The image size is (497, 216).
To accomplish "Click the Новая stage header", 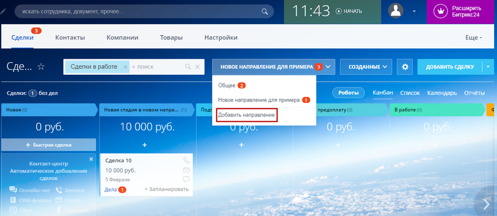I will [50, 110].
